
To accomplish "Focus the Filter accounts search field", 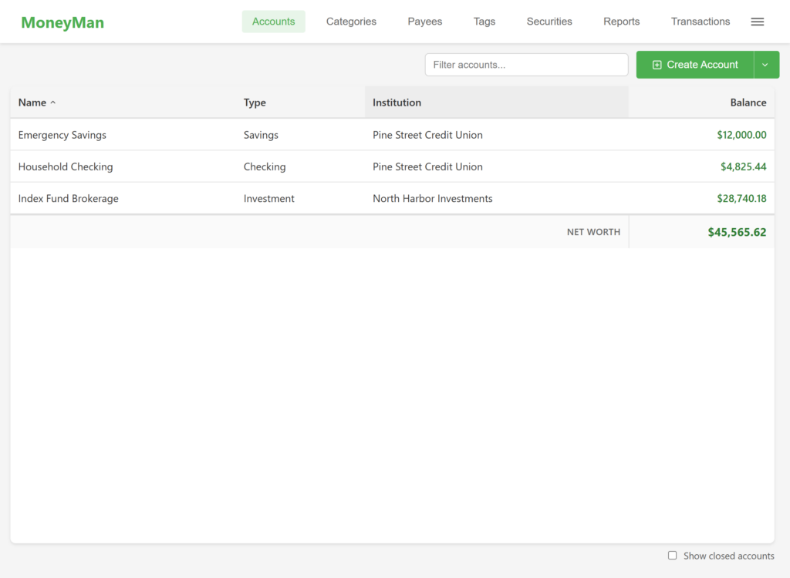I will (526, 65).
